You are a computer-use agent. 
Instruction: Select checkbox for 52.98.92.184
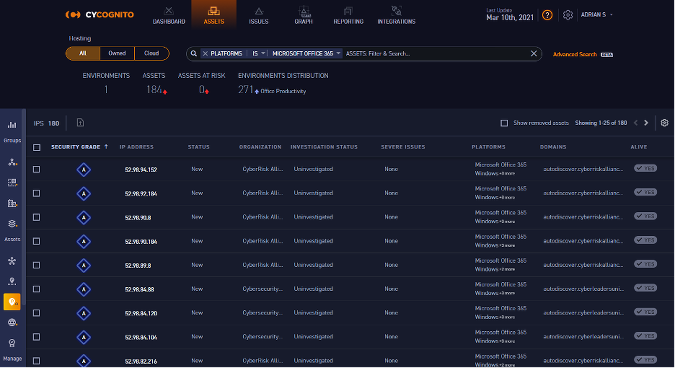click(x=36, y=193)
